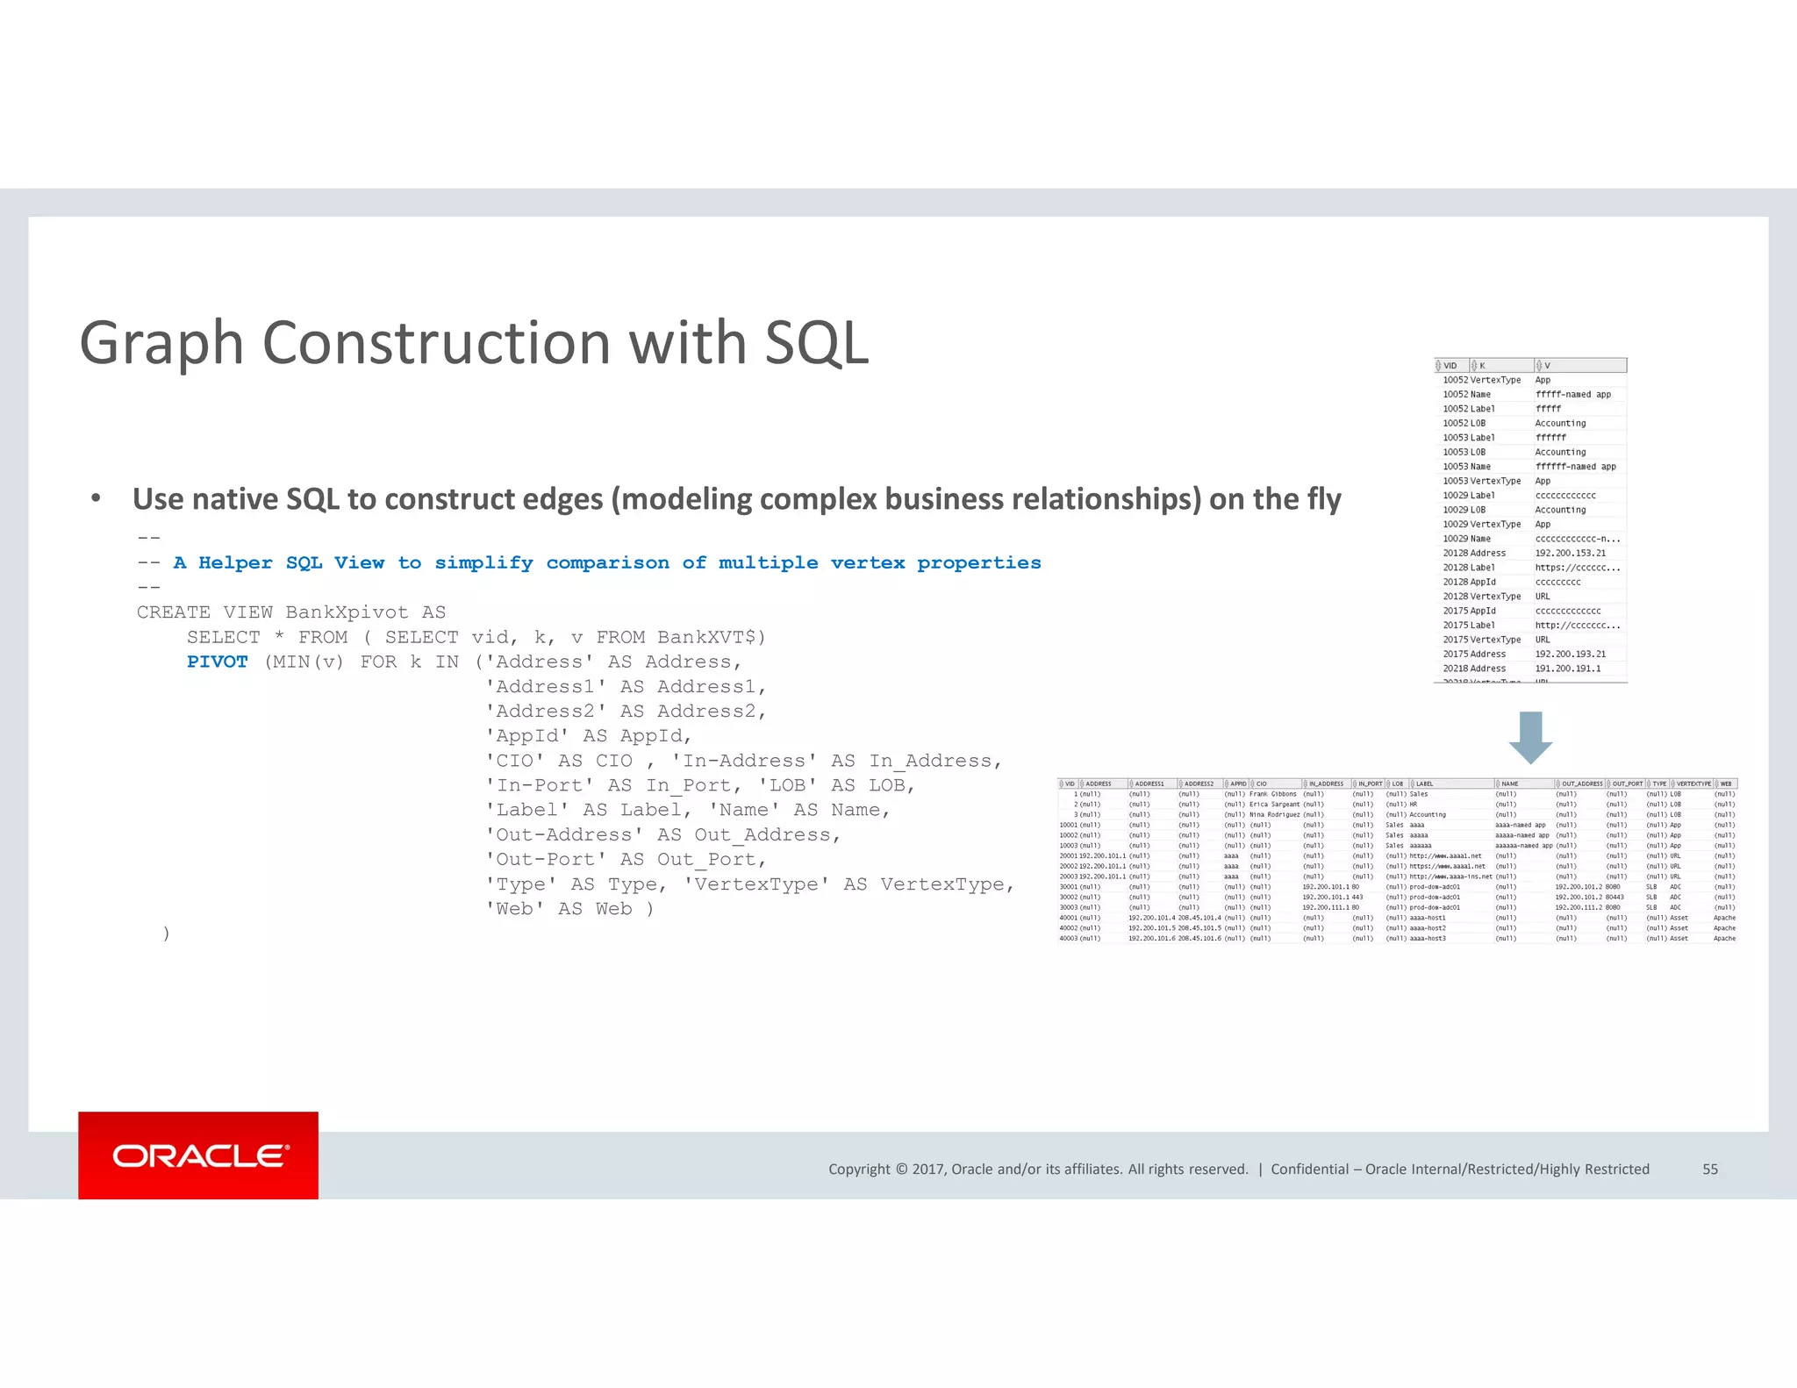Select the OUT_ADDRESS column header
This screenshot has height=1388, width=1797.
pyautogui.click(x=1579, y=783)
